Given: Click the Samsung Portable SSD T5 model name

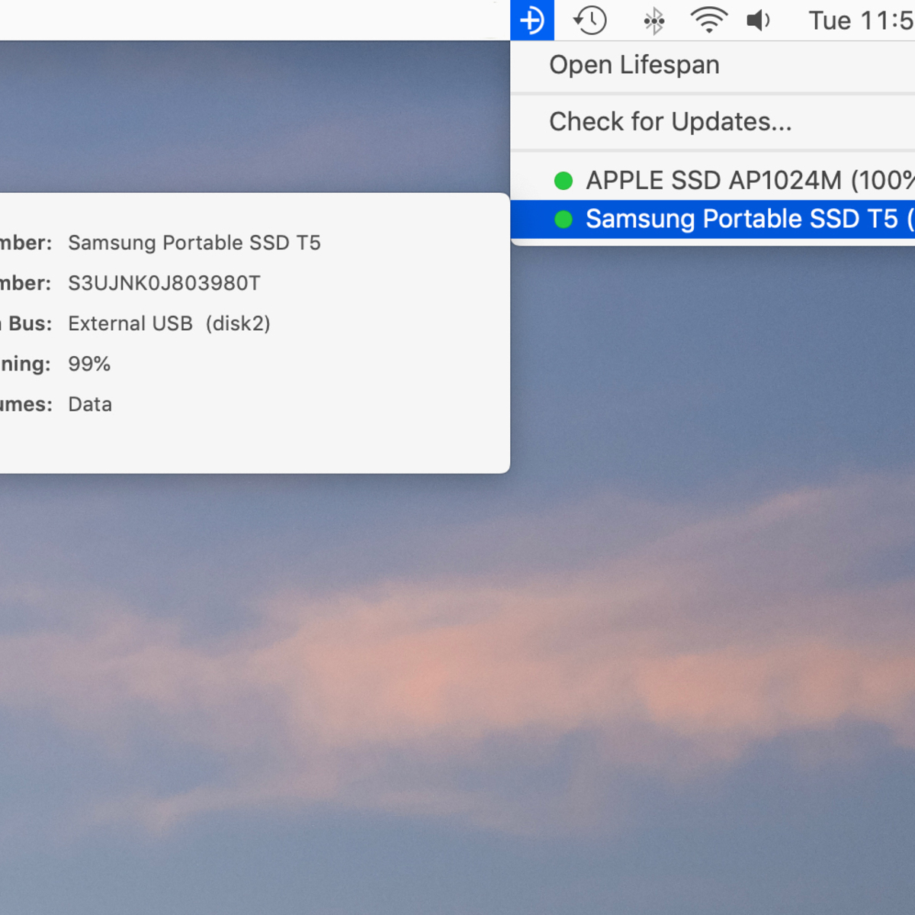Looking at the screenshot, I should [x=194, y=242].
